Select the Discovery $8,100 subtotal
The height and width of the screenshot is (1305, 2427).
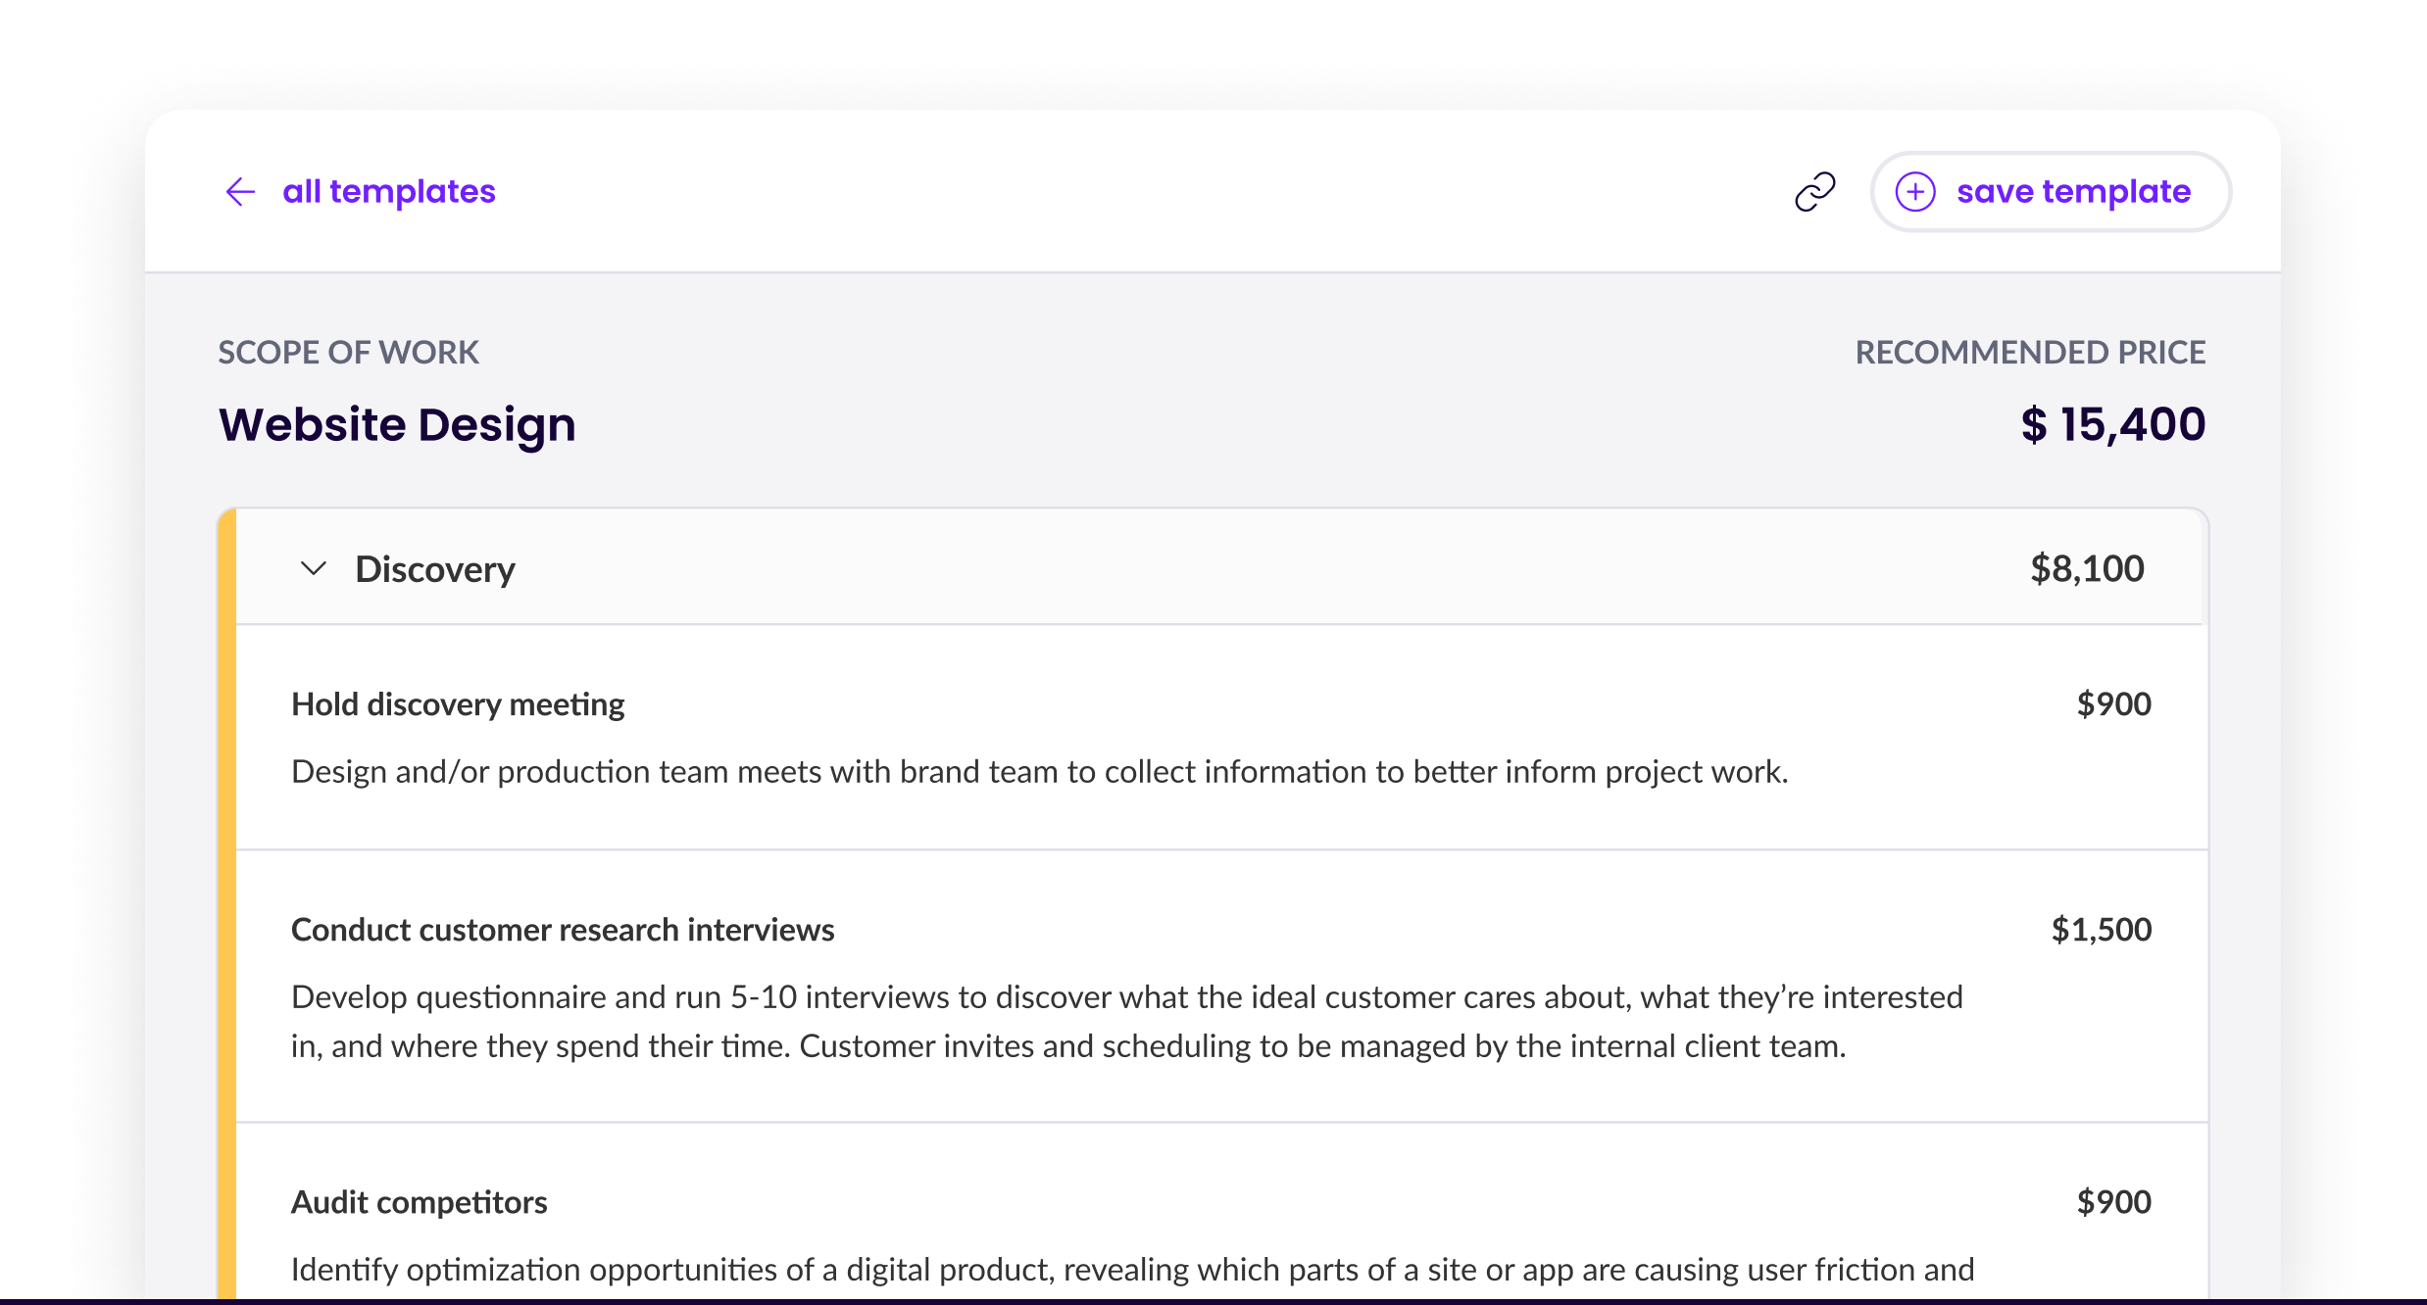click(x=2086, y=569)
